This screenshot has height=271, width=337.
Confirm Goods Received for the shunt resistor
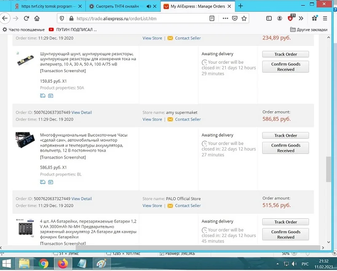click(x=286, y=67)
